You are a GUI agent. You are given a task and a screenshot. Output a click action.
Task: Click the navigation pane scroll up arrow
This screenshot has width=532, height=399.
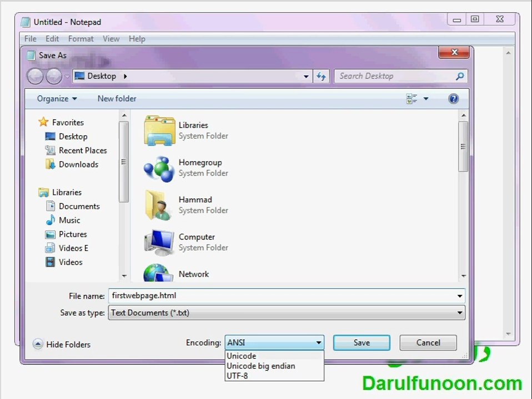click(x=124, y=115)
